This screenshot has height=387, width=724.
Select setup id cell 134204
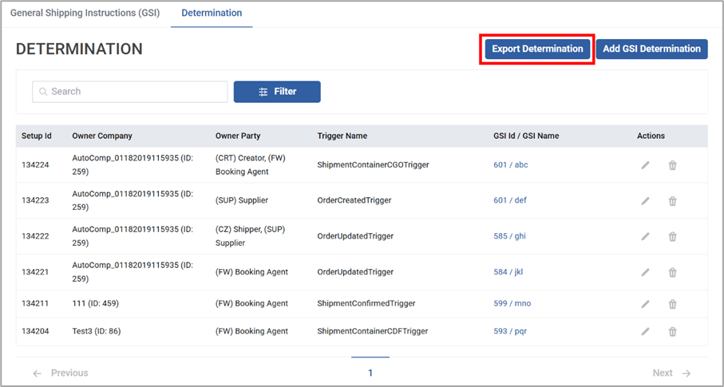[x=35, y=331]
